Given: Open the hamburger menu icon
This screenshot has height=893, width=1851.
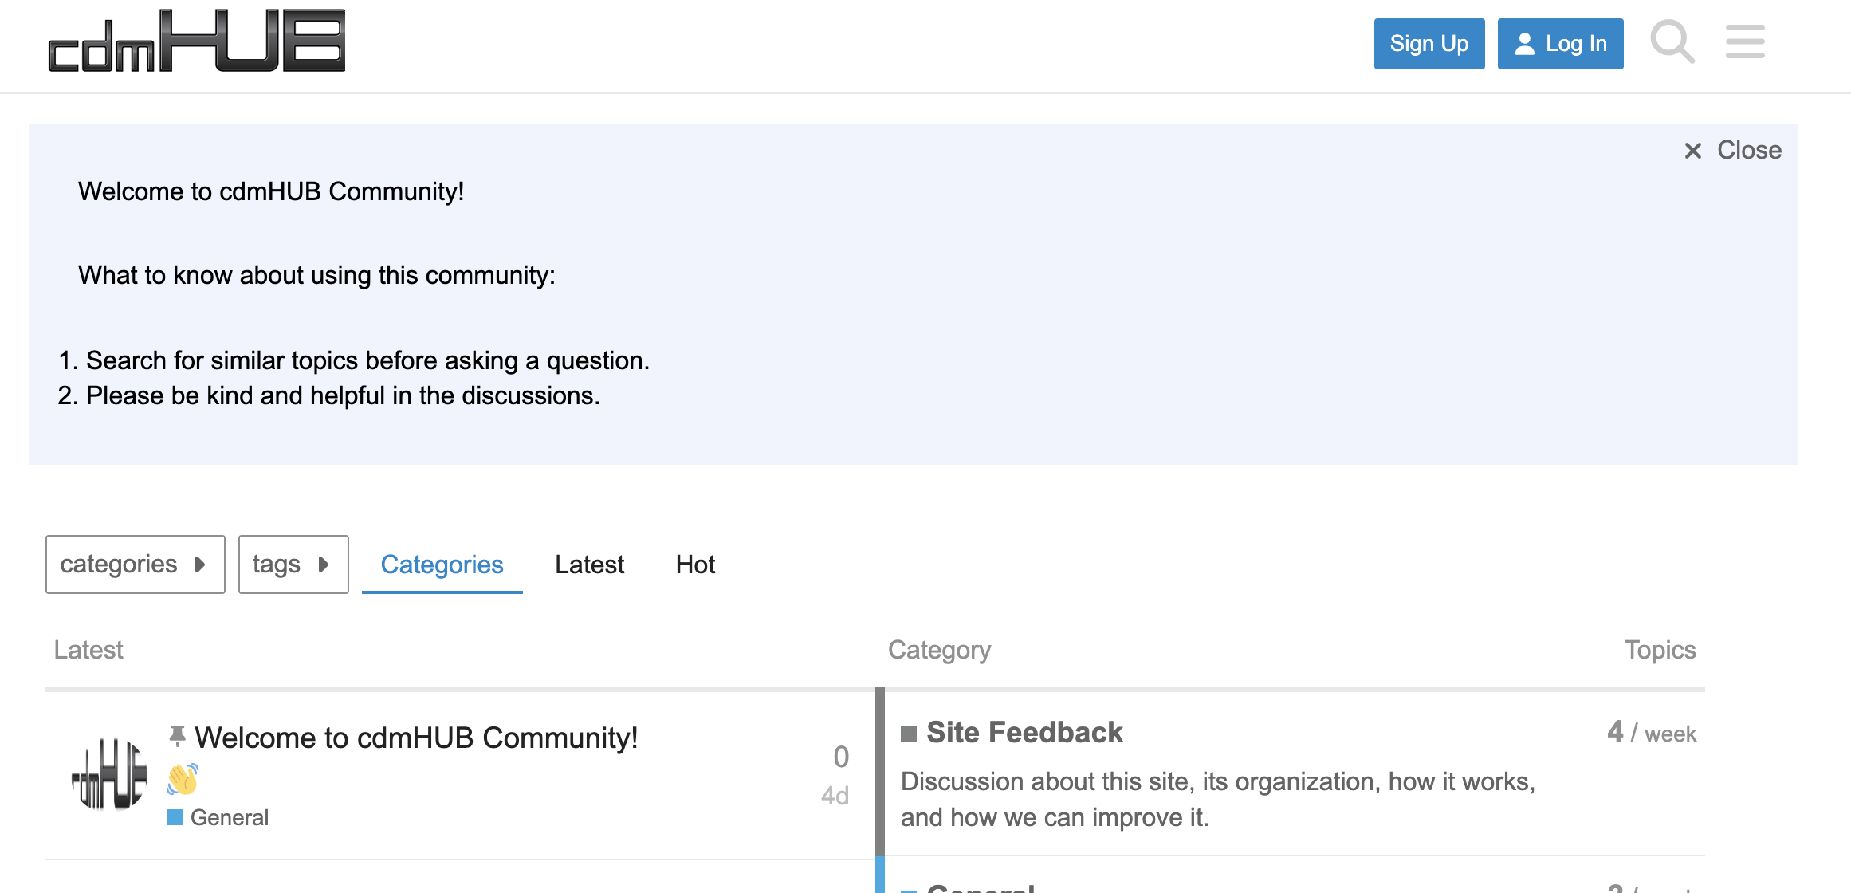Looking at the screenshot, I should (1745, 42).
